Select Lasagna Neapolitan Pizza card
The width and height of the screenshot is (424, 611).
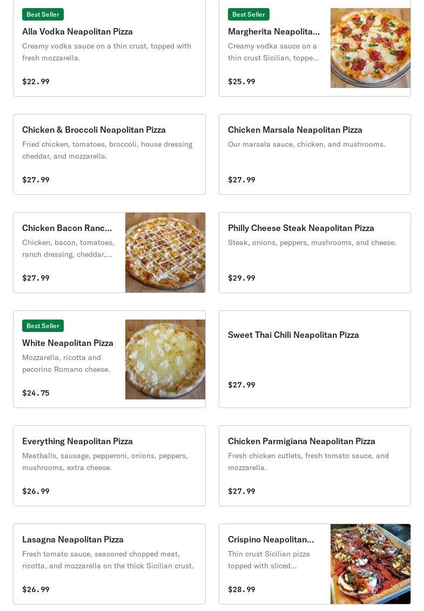[109, 564]
